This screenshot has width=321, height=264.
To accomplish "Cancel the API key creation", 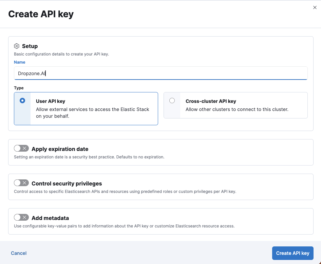I will coord(19,253).
